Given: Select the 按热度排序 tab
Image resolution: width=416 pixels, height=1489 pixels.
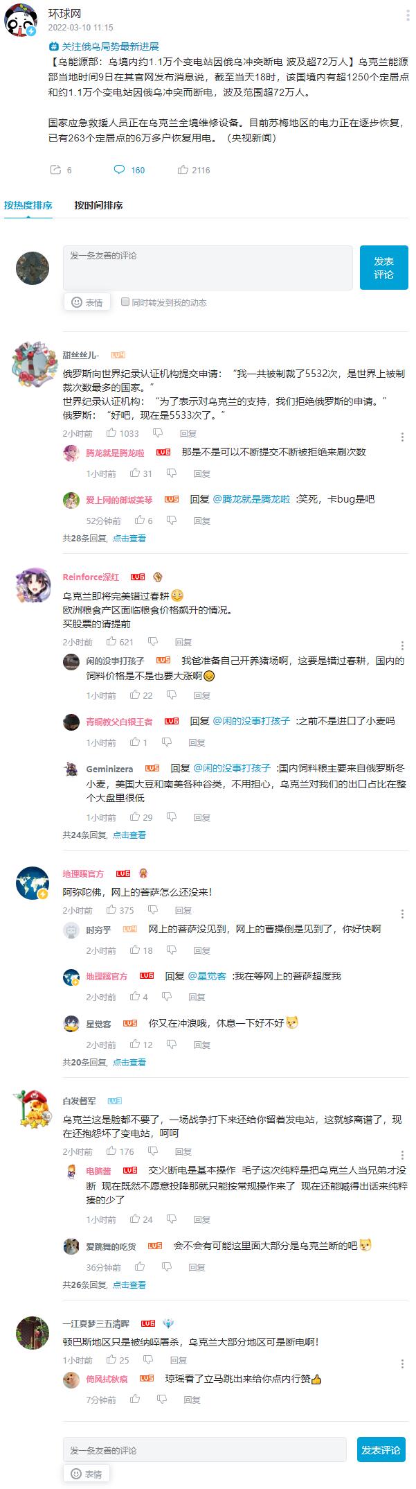Looking at the screenshot, I should 28,205.
